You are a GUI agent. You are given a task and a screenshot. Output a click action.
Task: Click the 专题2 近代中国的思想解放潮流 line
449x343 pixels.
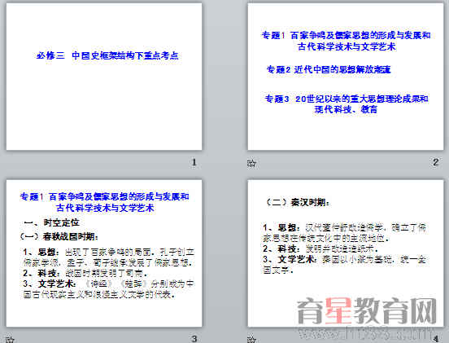tap(329, 69)
